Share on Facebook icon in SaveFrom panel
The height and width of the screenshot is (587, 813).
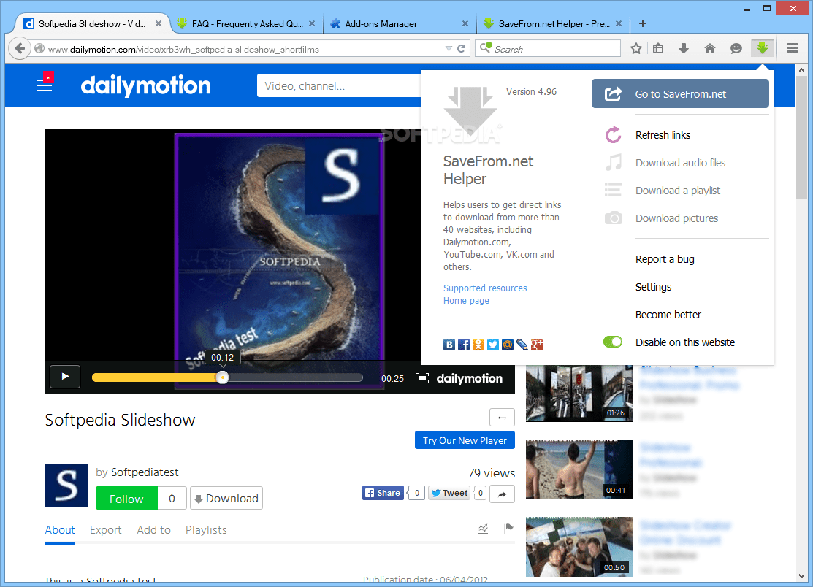[x=464, y=345]
